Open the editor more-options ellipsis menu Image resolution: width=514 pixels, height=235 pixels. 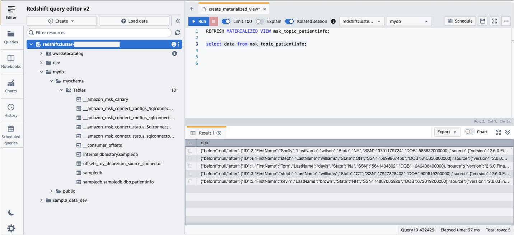coord(506,21)
